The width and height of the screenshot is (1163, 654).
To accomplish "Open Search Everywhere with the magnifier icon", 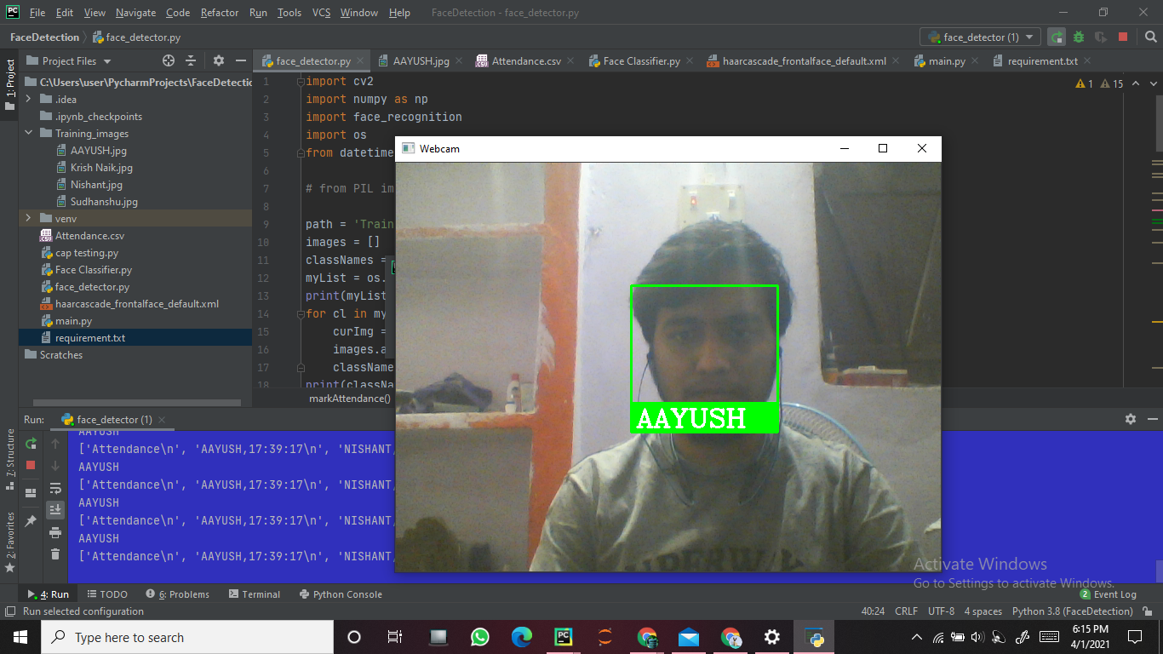I will click(1150, 37).
